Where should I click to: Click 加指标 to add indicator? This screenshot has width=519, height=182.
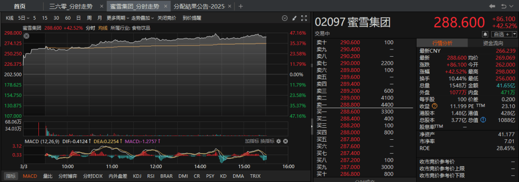[251, 141]
